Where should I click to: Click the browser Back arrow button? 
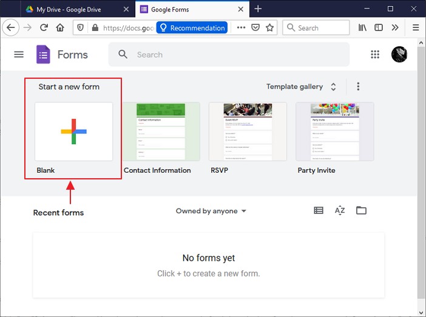point(10,27)
